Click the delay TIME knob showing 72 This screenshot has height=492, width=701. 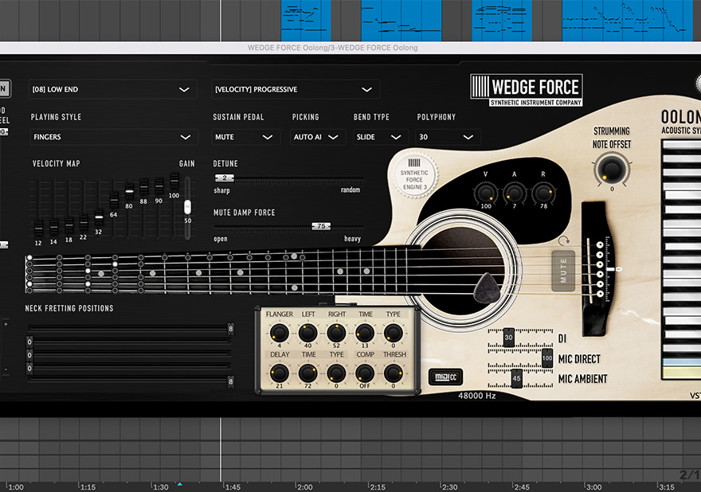(308, 373)
